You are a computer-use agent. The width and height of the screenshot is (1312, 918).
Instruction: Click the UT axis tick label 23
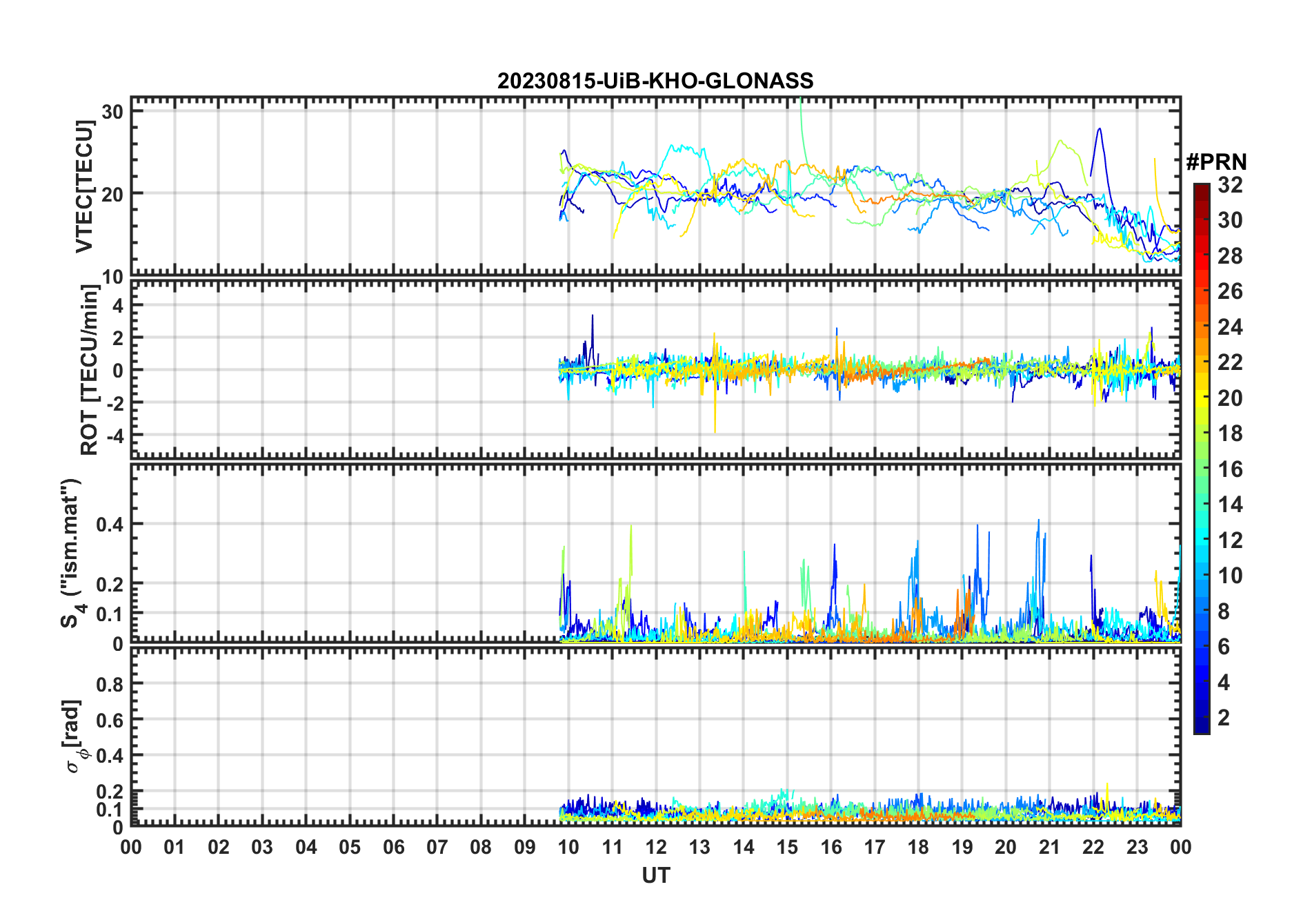1137,847
